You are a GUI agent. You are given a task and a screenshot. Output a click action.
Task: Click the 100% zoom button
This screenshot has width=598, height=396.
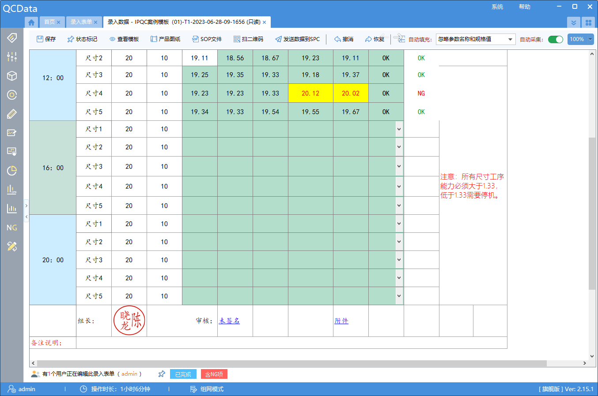(577, 39)
